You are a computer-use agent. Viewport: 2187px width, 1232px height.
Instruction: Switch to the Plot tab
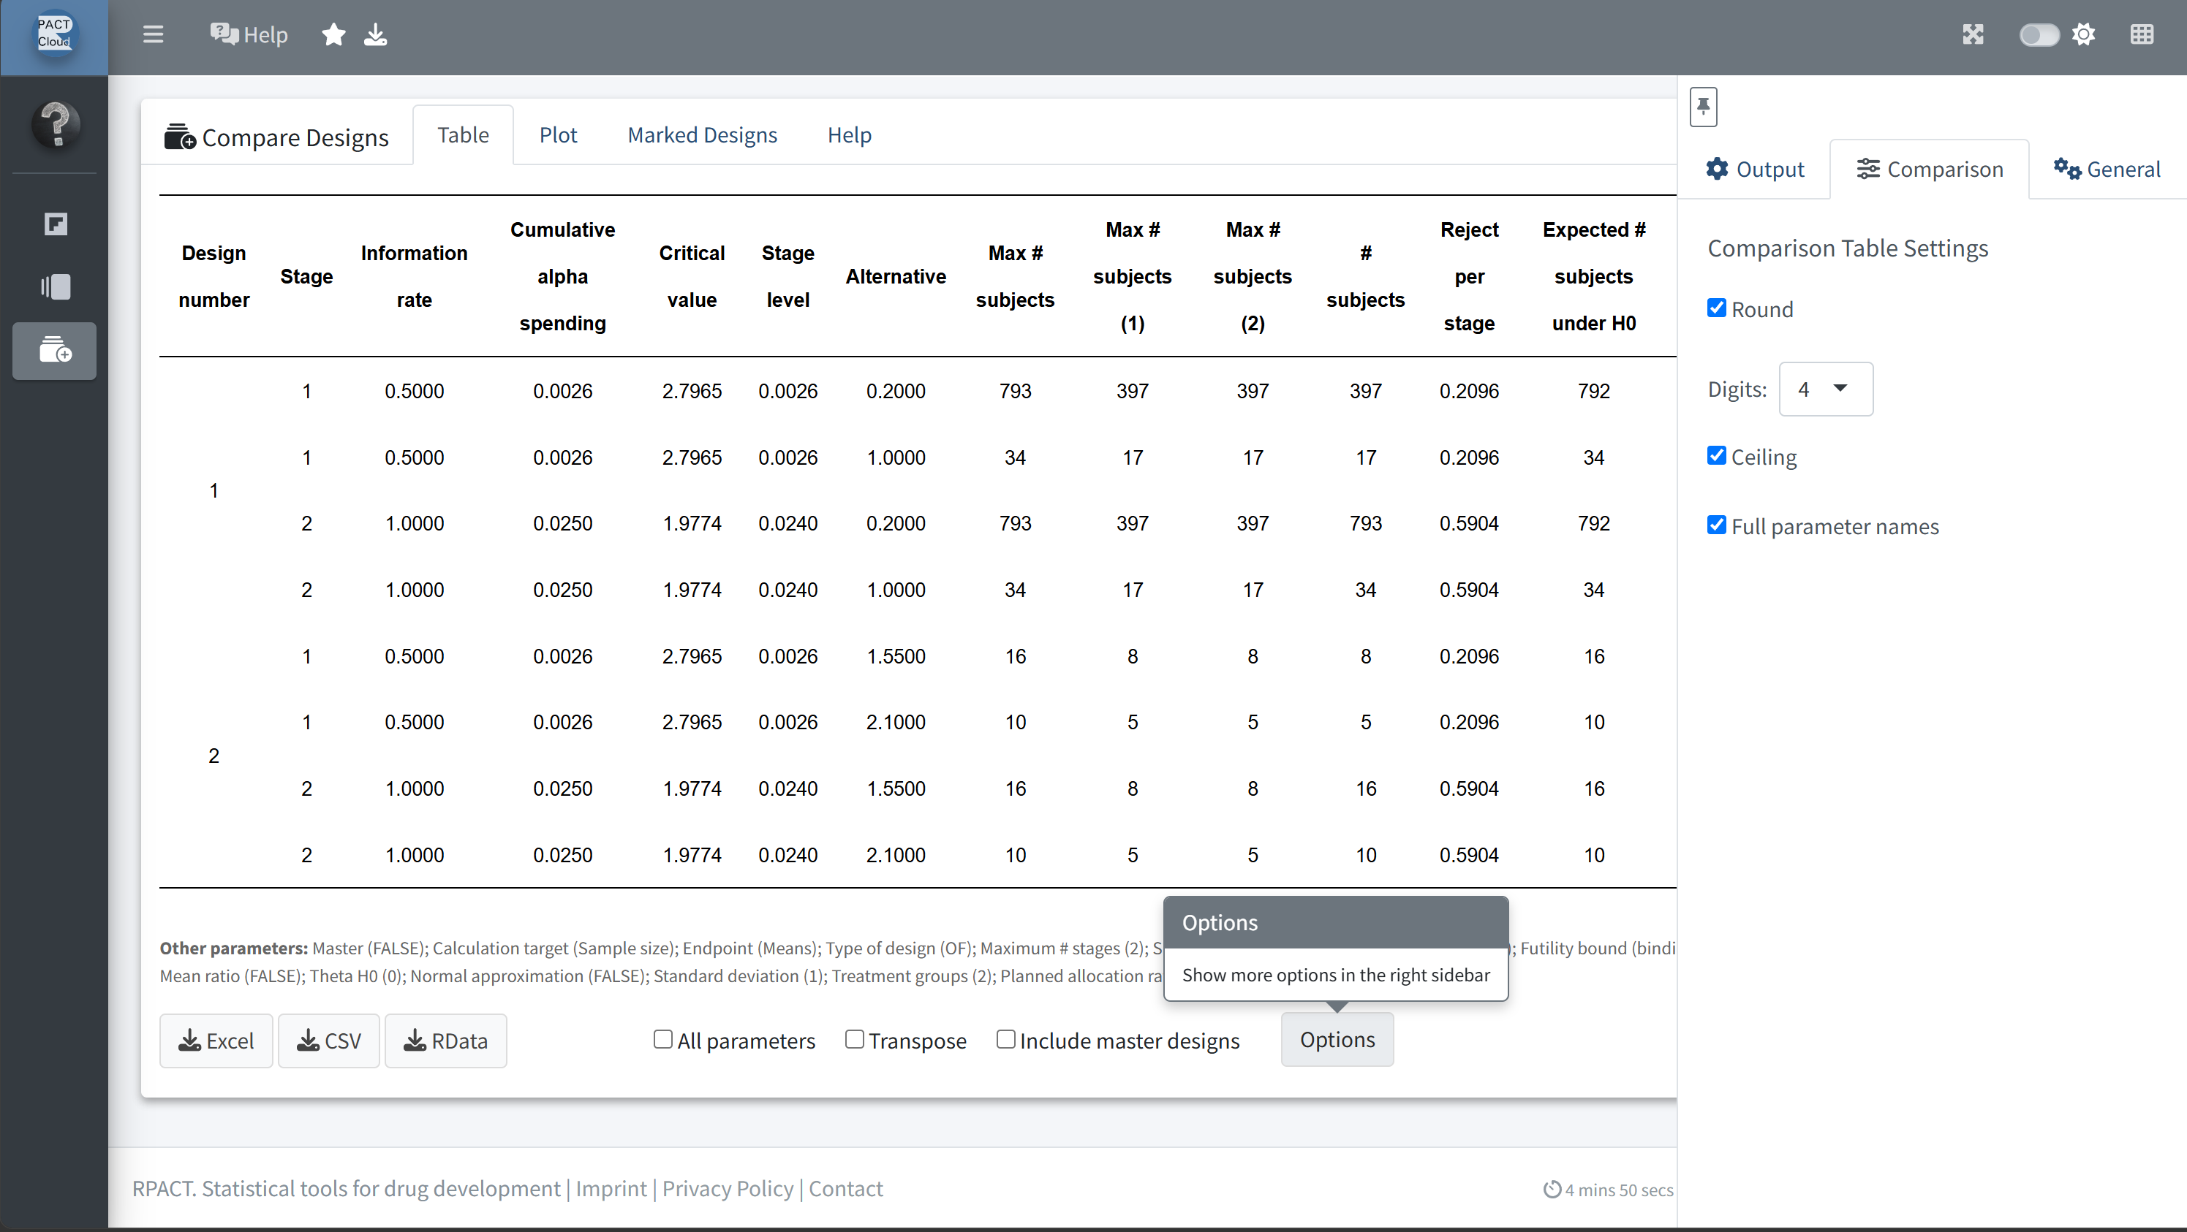click(558, 135)
